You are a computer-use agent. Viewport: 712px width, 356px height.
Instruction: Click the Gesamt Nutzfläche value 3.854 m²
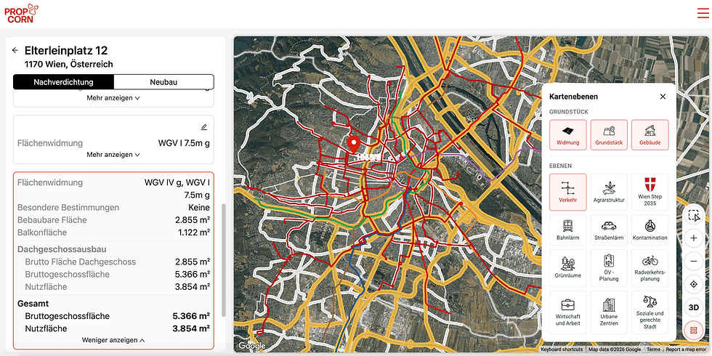[x=191, y=328]
